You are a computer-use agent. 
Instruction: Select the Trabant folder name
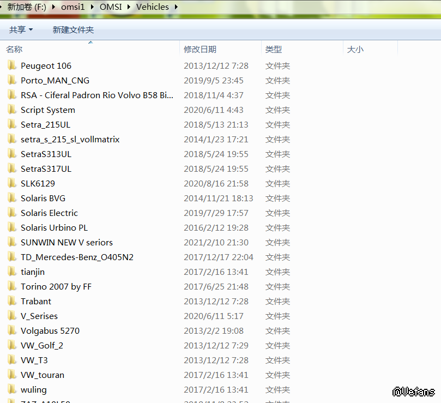tap(36, 301)
